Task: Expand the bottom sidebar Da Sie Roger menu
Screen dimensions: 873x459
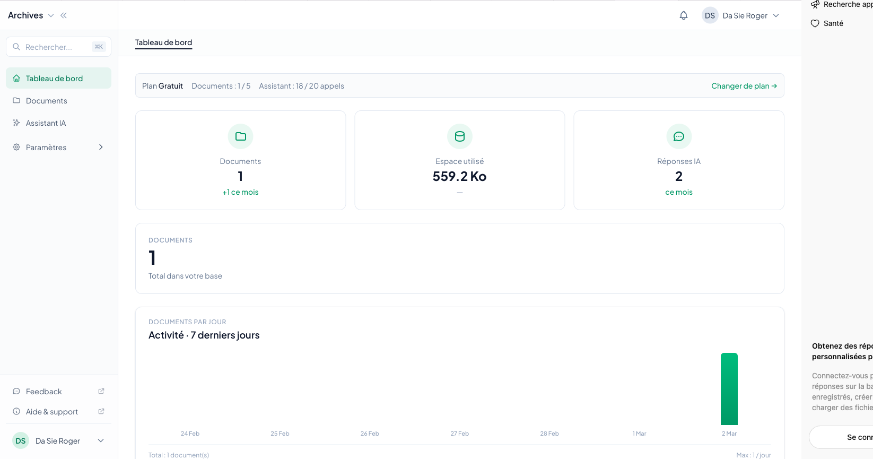Action: point(101,440)
